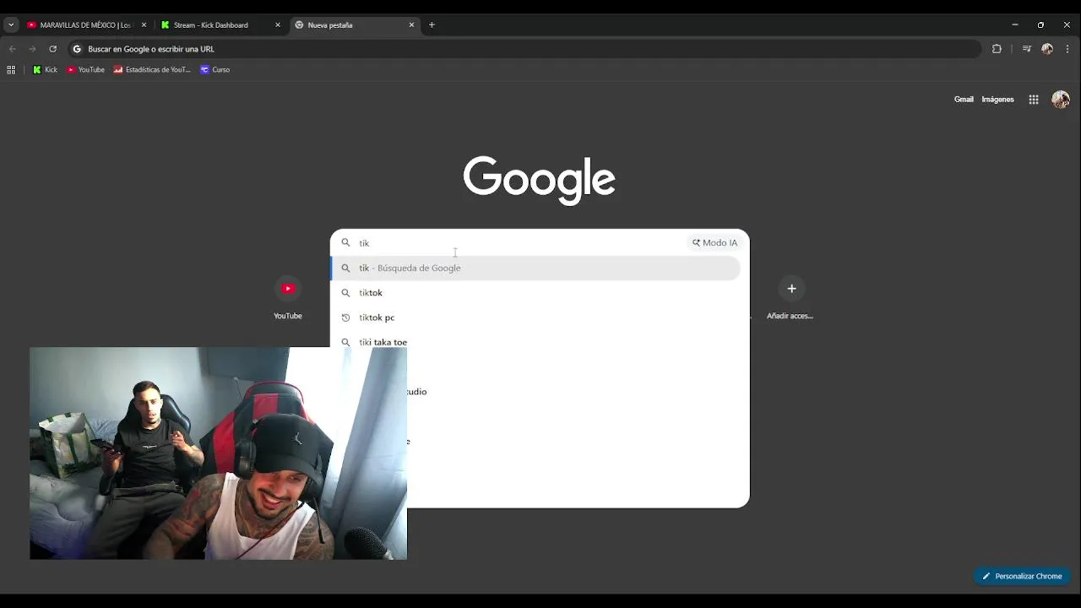
Task: Open the Gmail link
Action: pos(964,100)
